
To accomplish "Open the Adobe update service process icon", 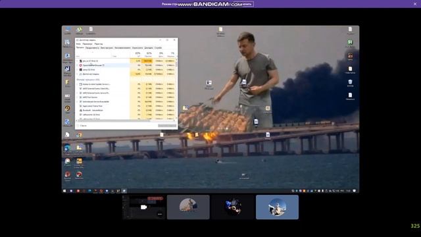I will [80, 84].
